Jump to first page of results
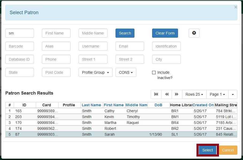243x160 pixels. (156, 94)
